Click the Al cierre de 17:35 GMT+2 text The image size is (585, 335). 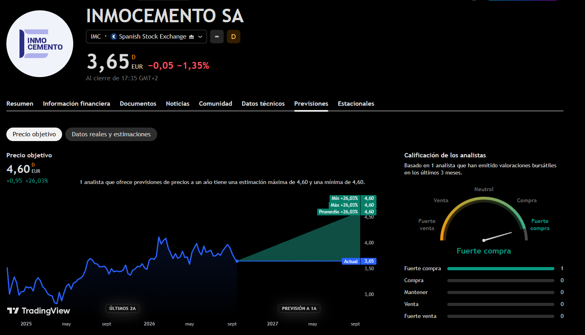point(122,78)
